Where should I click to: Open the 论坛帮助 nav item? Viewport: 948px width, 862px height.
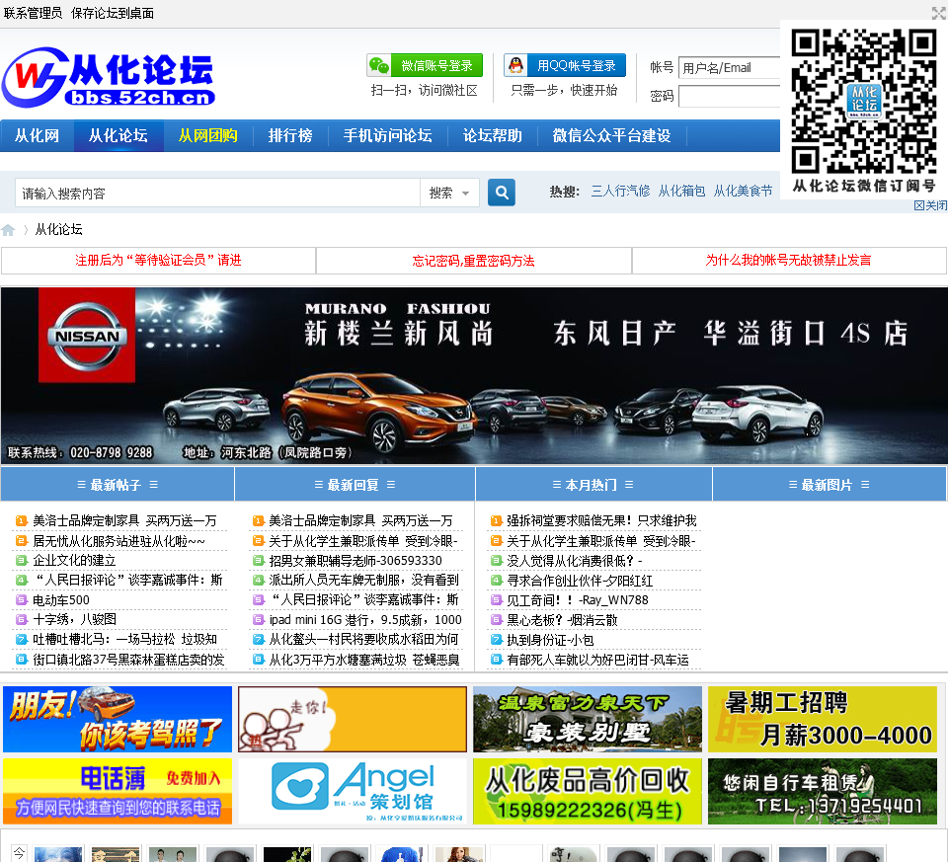click(x=492, y=135)
